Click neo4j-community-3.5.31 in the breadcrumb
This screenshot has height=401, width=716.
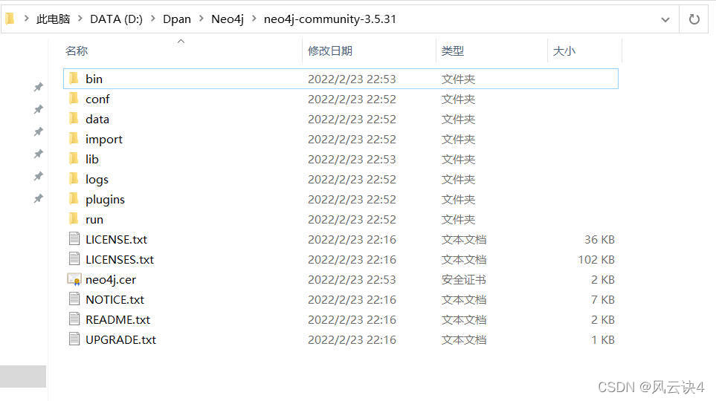coord(329,19)
